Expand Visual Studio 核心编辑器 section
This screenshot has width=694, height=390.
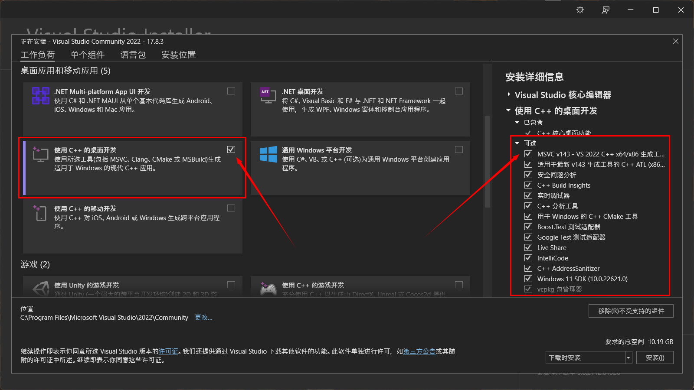click(x=509, y=94)
